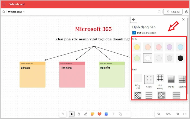Choose the light green background color
The height and width of the screenshot is (119, 190).
pos(137,58)
